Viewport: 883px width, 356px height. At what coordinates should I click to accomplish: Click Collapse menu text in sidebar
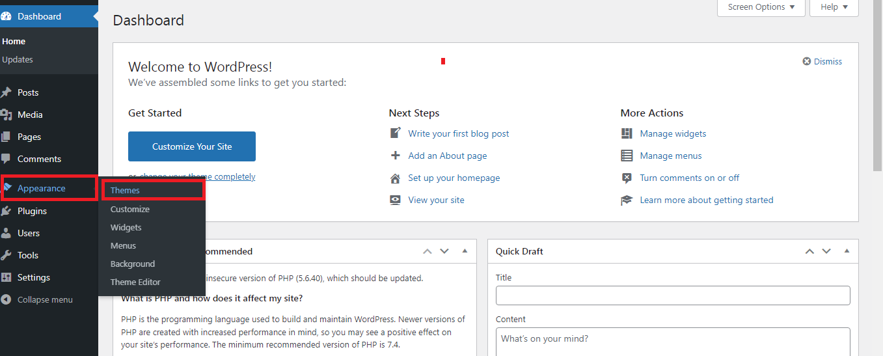point(45,300)
